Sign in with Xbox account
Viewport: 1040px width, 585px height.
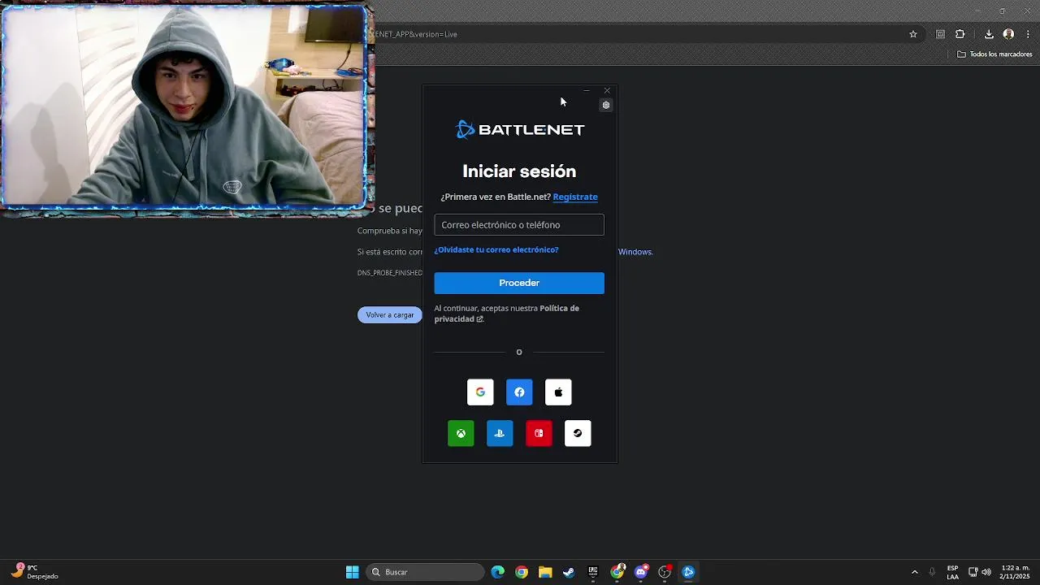461,433
